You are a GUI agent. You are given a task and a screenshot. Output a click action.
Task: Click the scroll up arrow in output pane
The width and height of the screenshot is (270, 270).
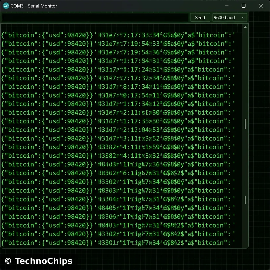pyautogui.click(x=245, y=27)
